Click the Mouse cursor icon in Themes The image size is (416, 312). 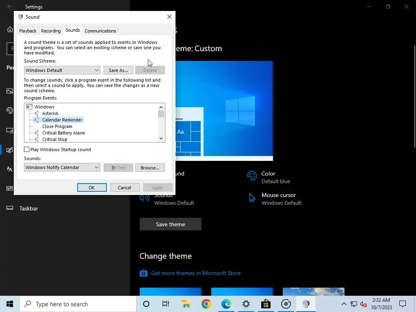click(x=252, y=198)
